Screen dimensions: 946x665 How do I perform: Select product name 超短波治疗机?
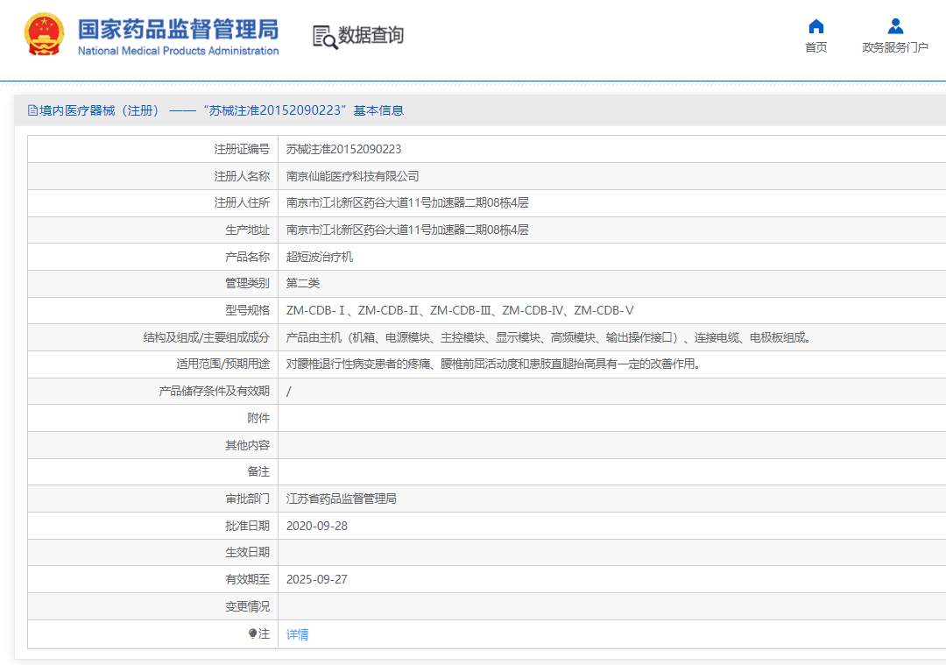click(319, 257)
